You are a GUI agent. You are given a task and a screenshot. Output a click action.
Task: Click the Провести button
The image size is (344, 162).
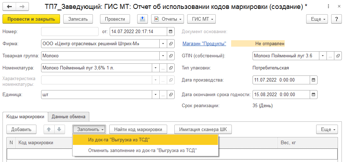115,19
